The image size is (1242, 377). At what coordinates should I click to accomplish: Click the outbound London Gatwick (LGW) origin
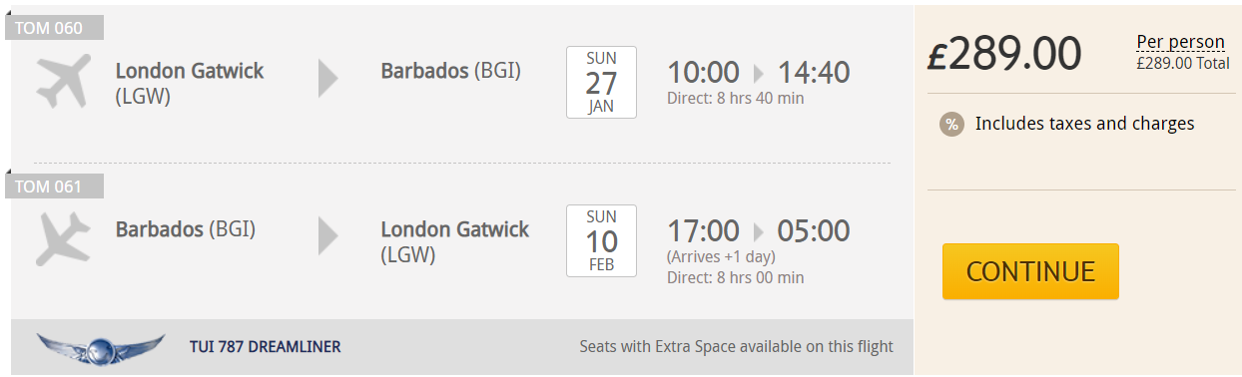[x=190, y=84]
